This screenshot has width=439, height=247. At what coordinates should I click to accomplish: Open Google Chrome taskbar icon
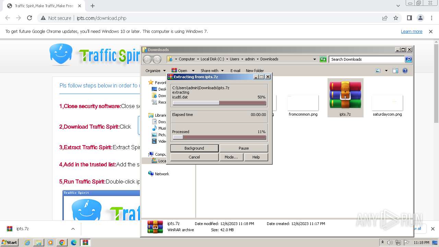point(62,243)
